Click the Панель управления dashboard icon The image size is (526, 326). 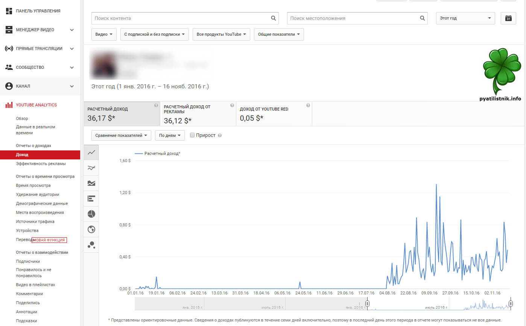tap(9, 11)
